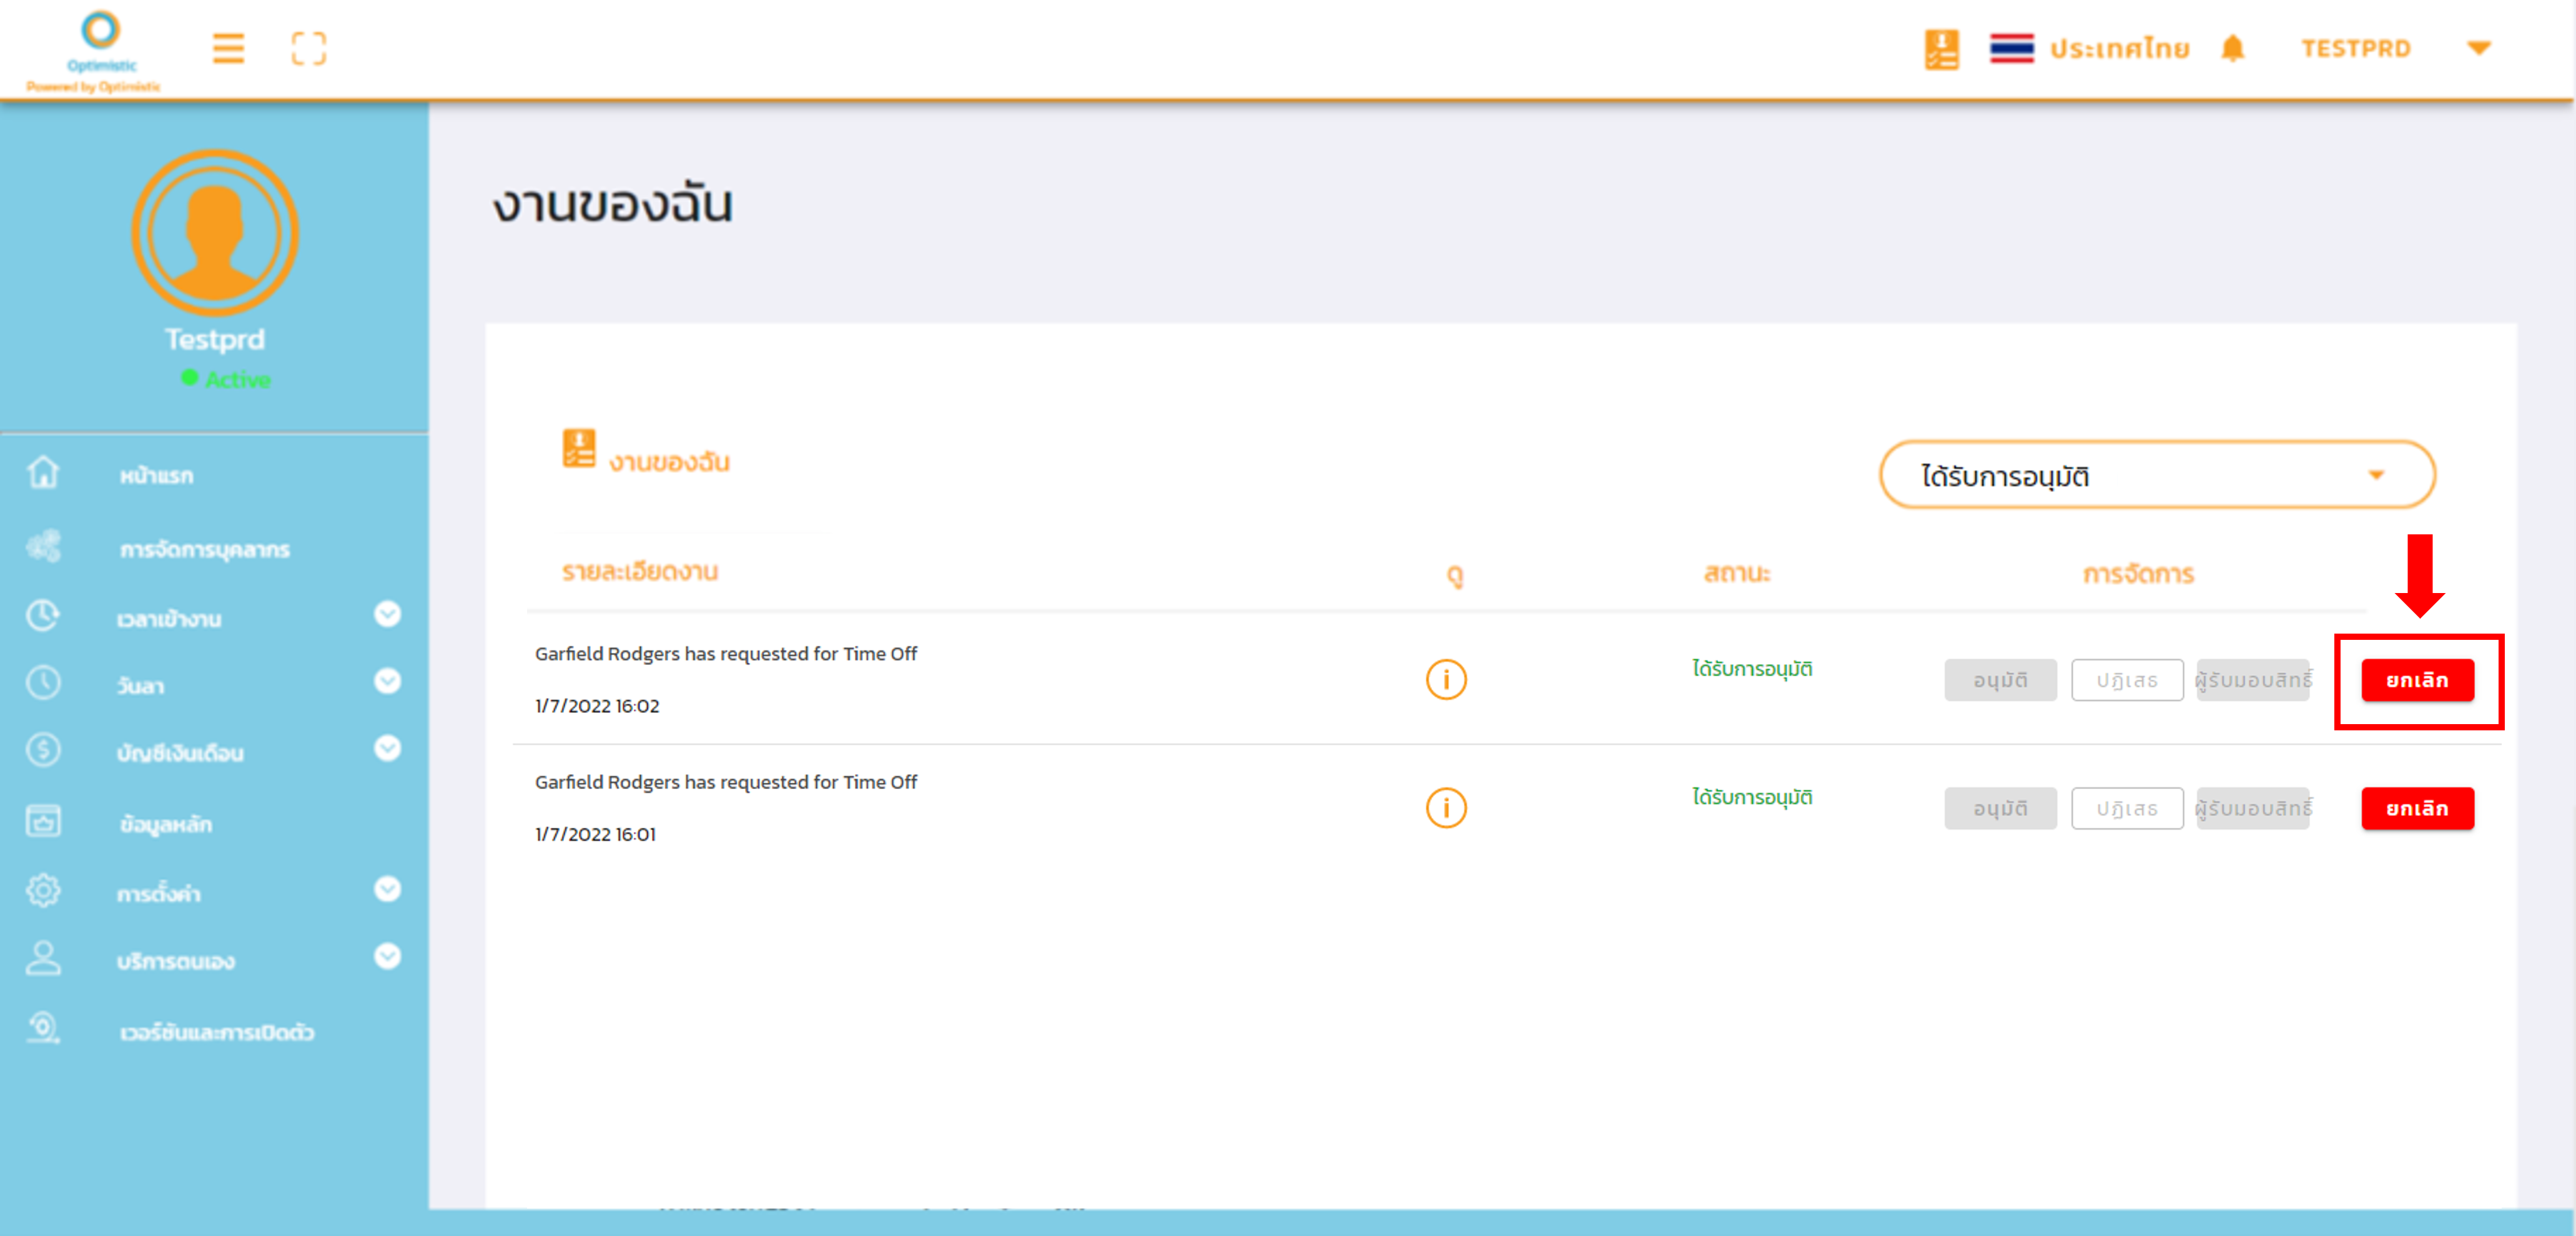Open version and release sidebar item
This screenshot has height=1236, width=2576.
pos(216,1032)
